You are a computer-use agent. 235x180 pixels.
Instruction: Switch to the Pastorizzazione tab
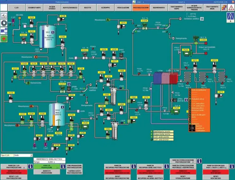tap(141, 7)
